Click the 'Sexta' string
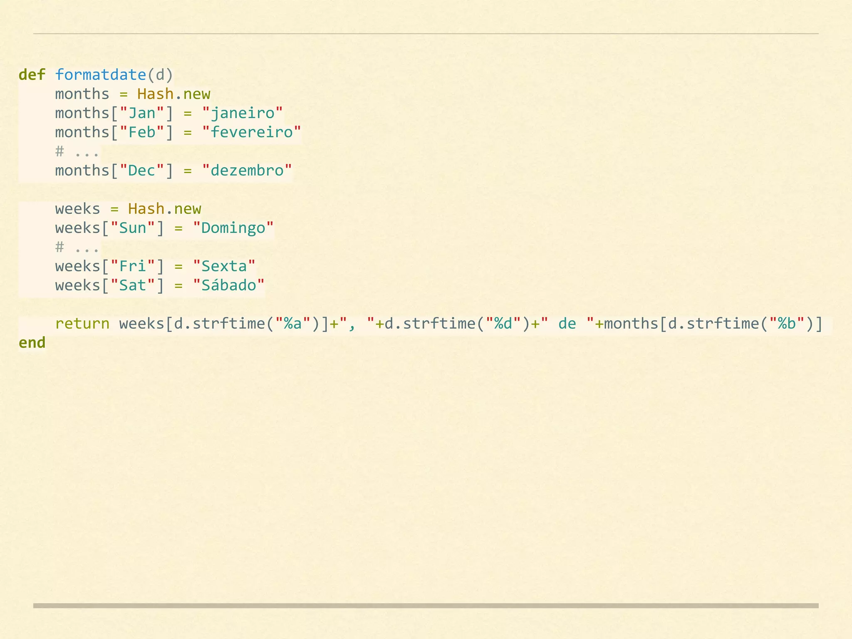Image resolution: width=852 pixels, height=639 pixels. [x=224, y=266]
